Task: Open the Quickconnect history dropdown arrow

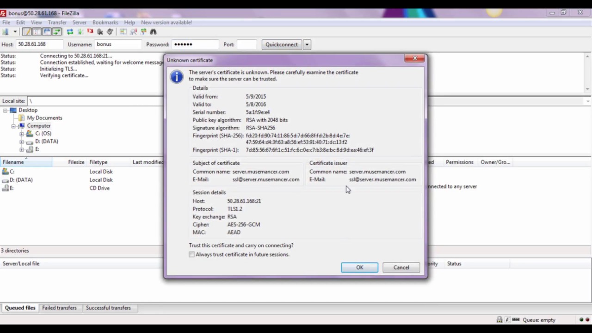Action: tap(307, 44)
